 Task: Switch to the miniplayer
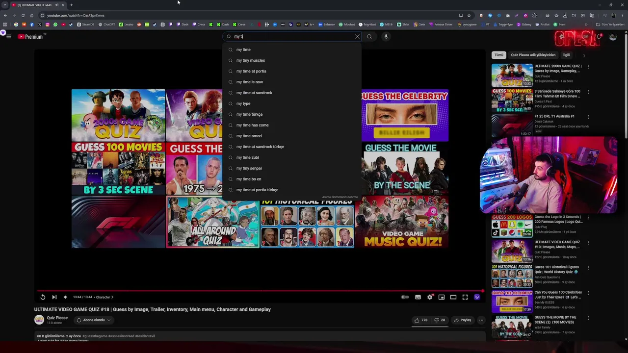point(442,297)
